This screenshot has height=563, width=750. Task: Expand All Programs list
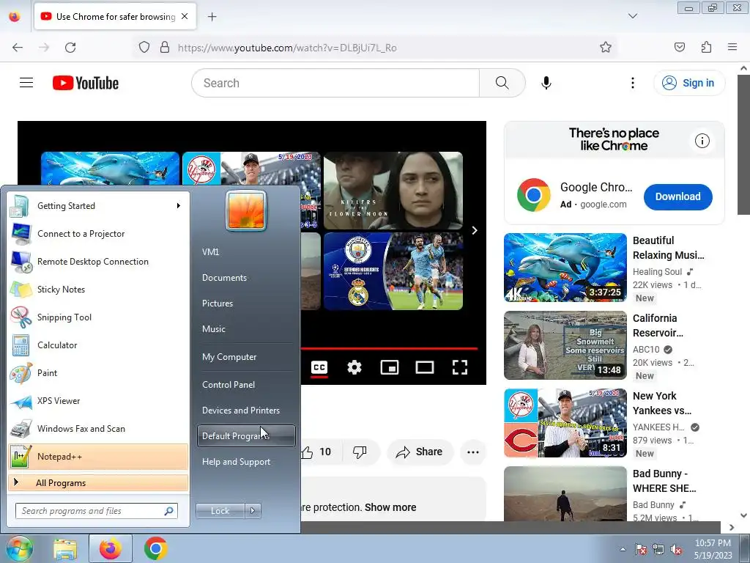tap(98, 482)
